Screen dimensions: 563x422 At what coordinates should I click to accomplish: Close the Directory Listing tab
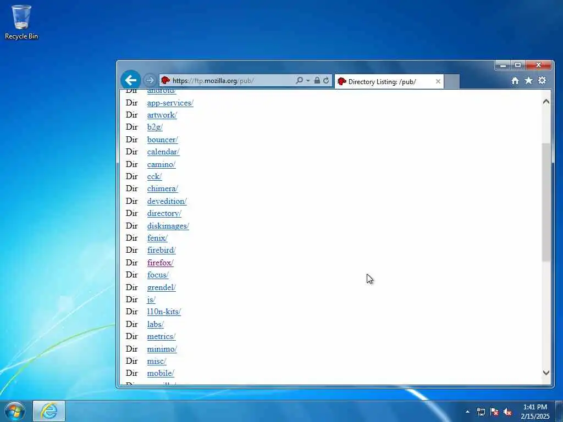[438, 81]
